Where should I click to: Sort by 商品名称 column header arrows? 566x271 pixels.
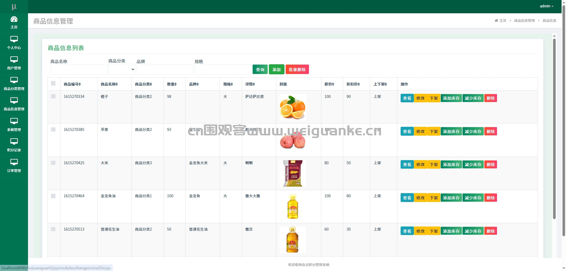pyautogui.click(x=117, y=84)
